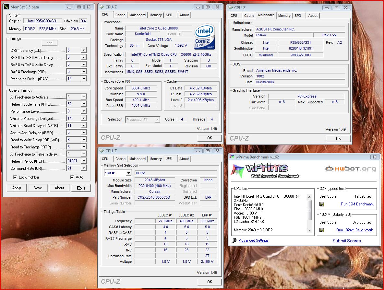384x290 pixels.
Task: Click the Core Speed value 3604.0 MHz
Action: tap(141, 88)
